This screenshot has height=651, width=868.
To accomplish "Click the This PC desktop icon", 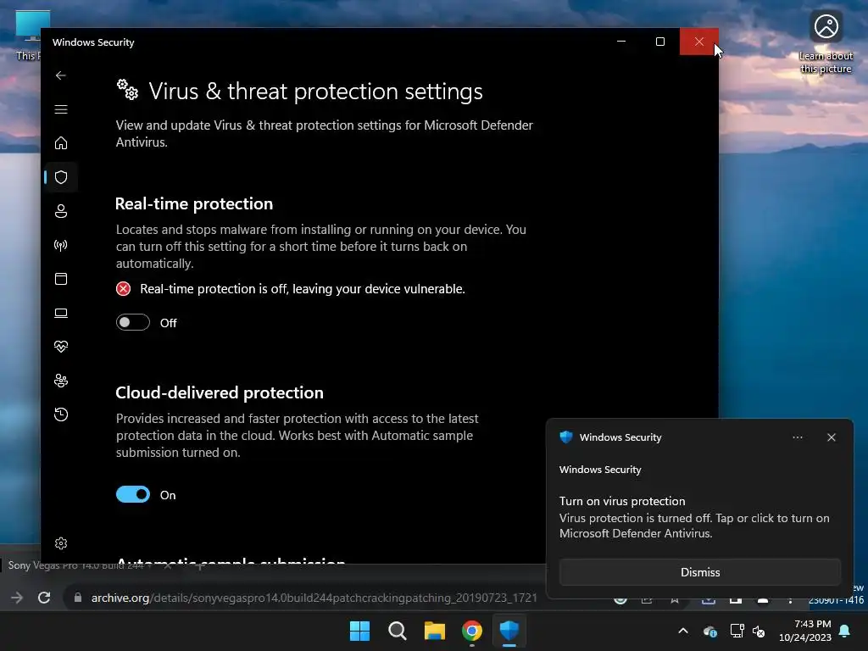I will 30,36.
